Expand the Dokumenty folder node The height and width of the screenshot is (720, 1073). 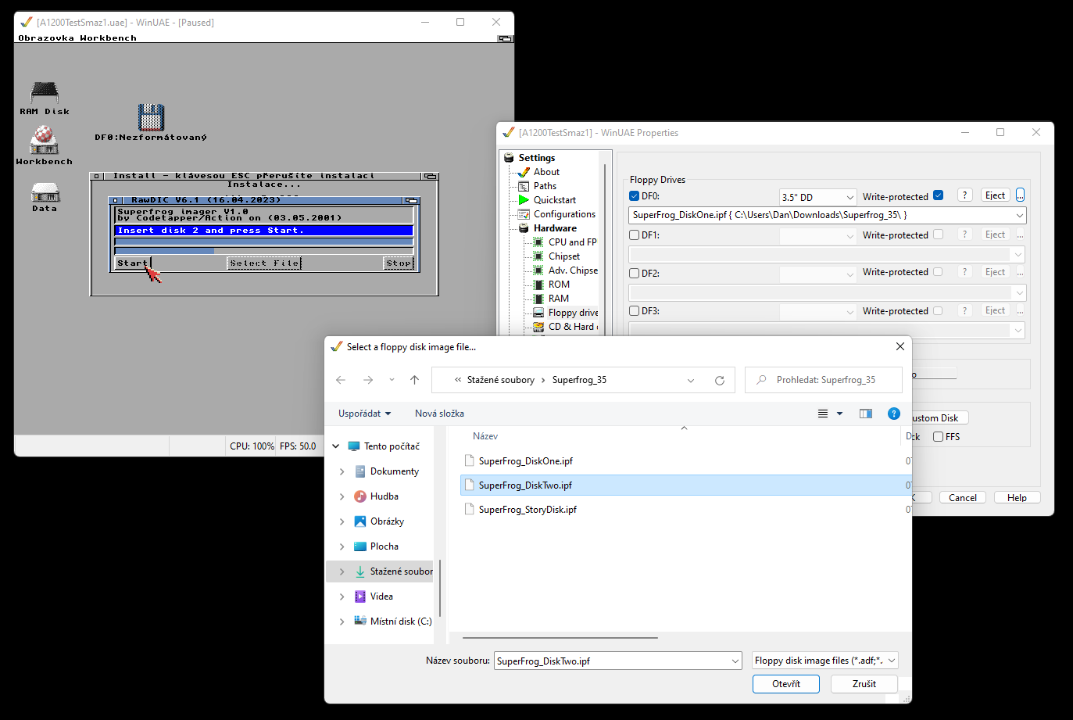click(x=342, y=471)
